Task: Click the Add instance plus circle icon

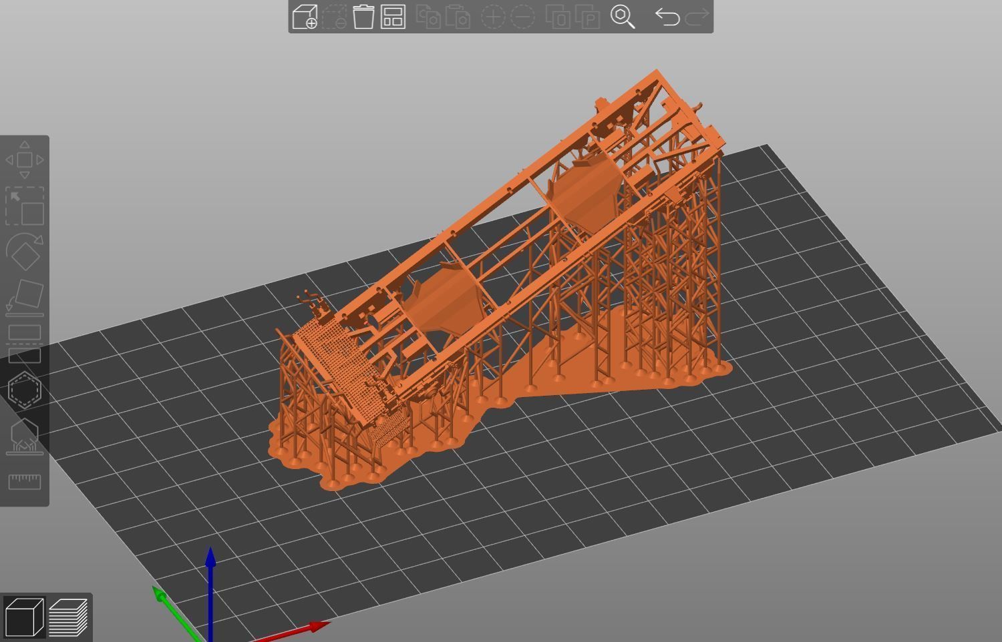Action: click(493, 17)
